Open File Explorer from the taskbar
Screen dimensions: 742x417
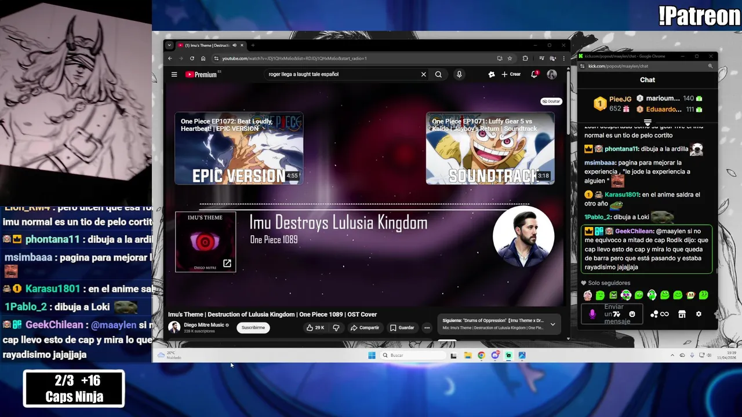point(467,355)
